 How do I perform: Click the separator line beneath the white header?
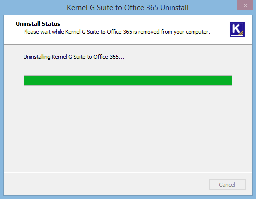click(128, 44)
